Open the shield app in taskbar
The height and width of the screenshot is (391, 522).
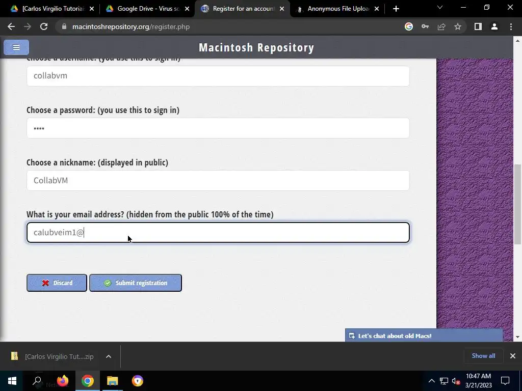point(138,381)
